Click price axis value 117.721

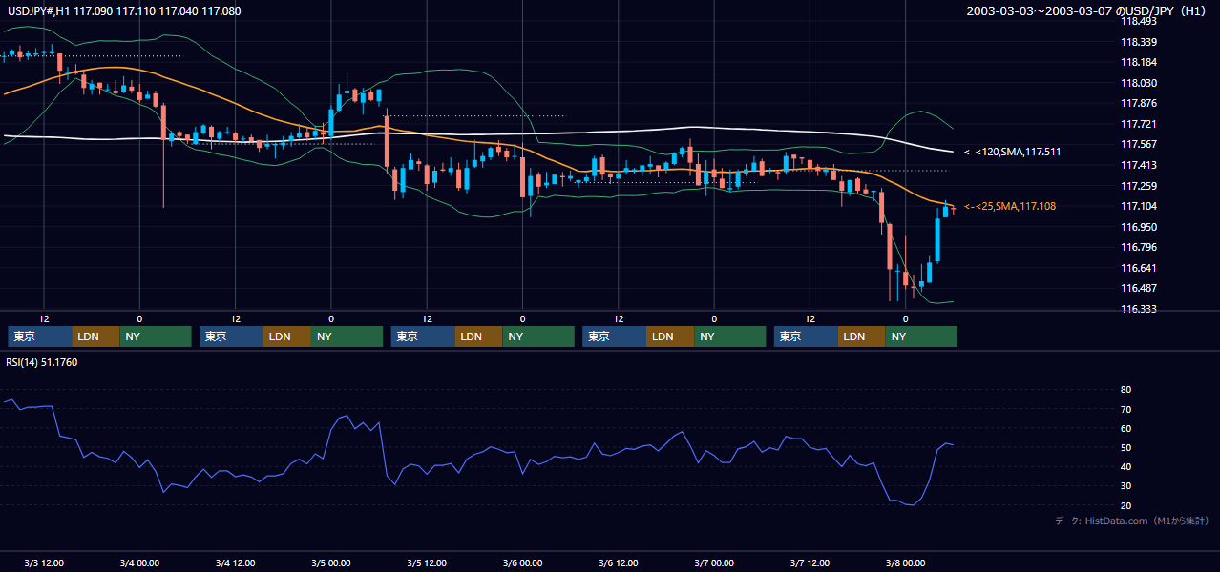(1138, 124)
